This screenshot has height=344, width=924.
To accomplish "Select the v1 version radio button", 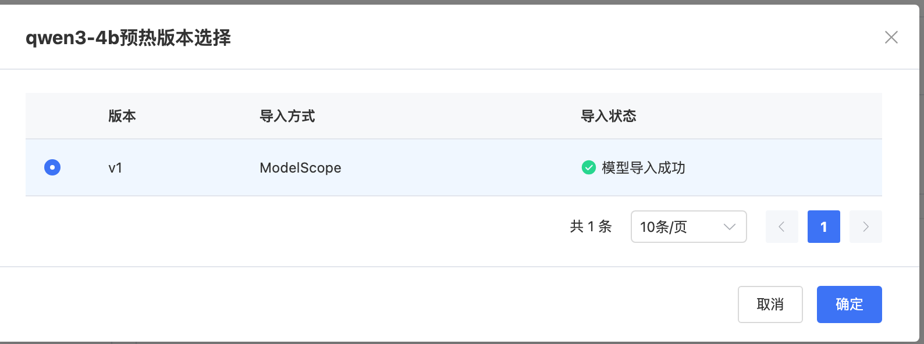I will coord(52,167).
